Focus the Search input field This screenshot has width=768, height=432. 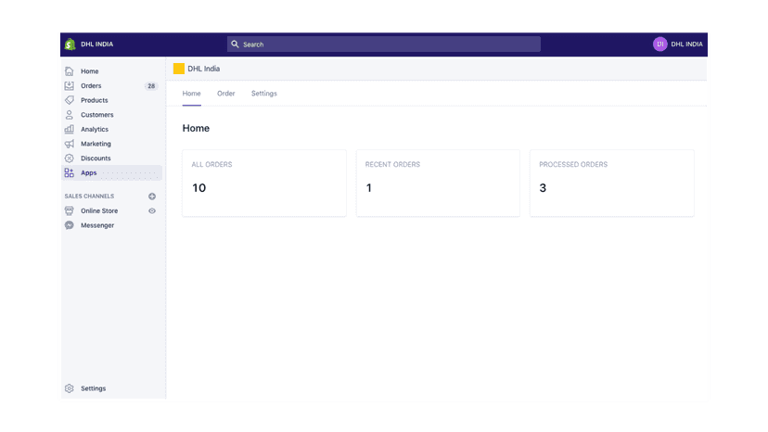click(x=384, y=44)
